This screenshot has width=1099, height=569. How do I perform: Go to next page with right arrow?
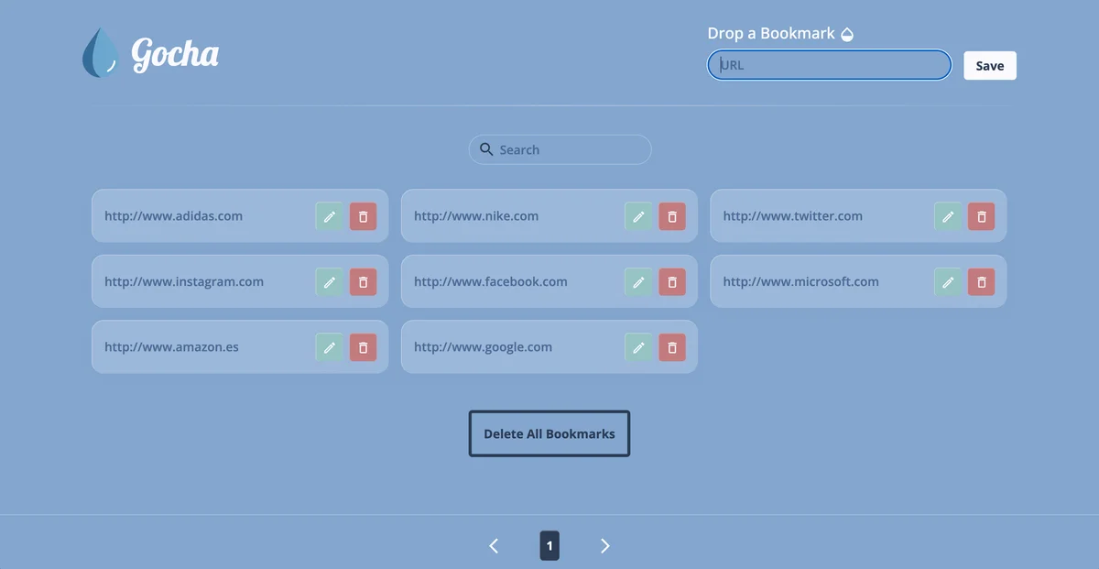coord(605,545)
